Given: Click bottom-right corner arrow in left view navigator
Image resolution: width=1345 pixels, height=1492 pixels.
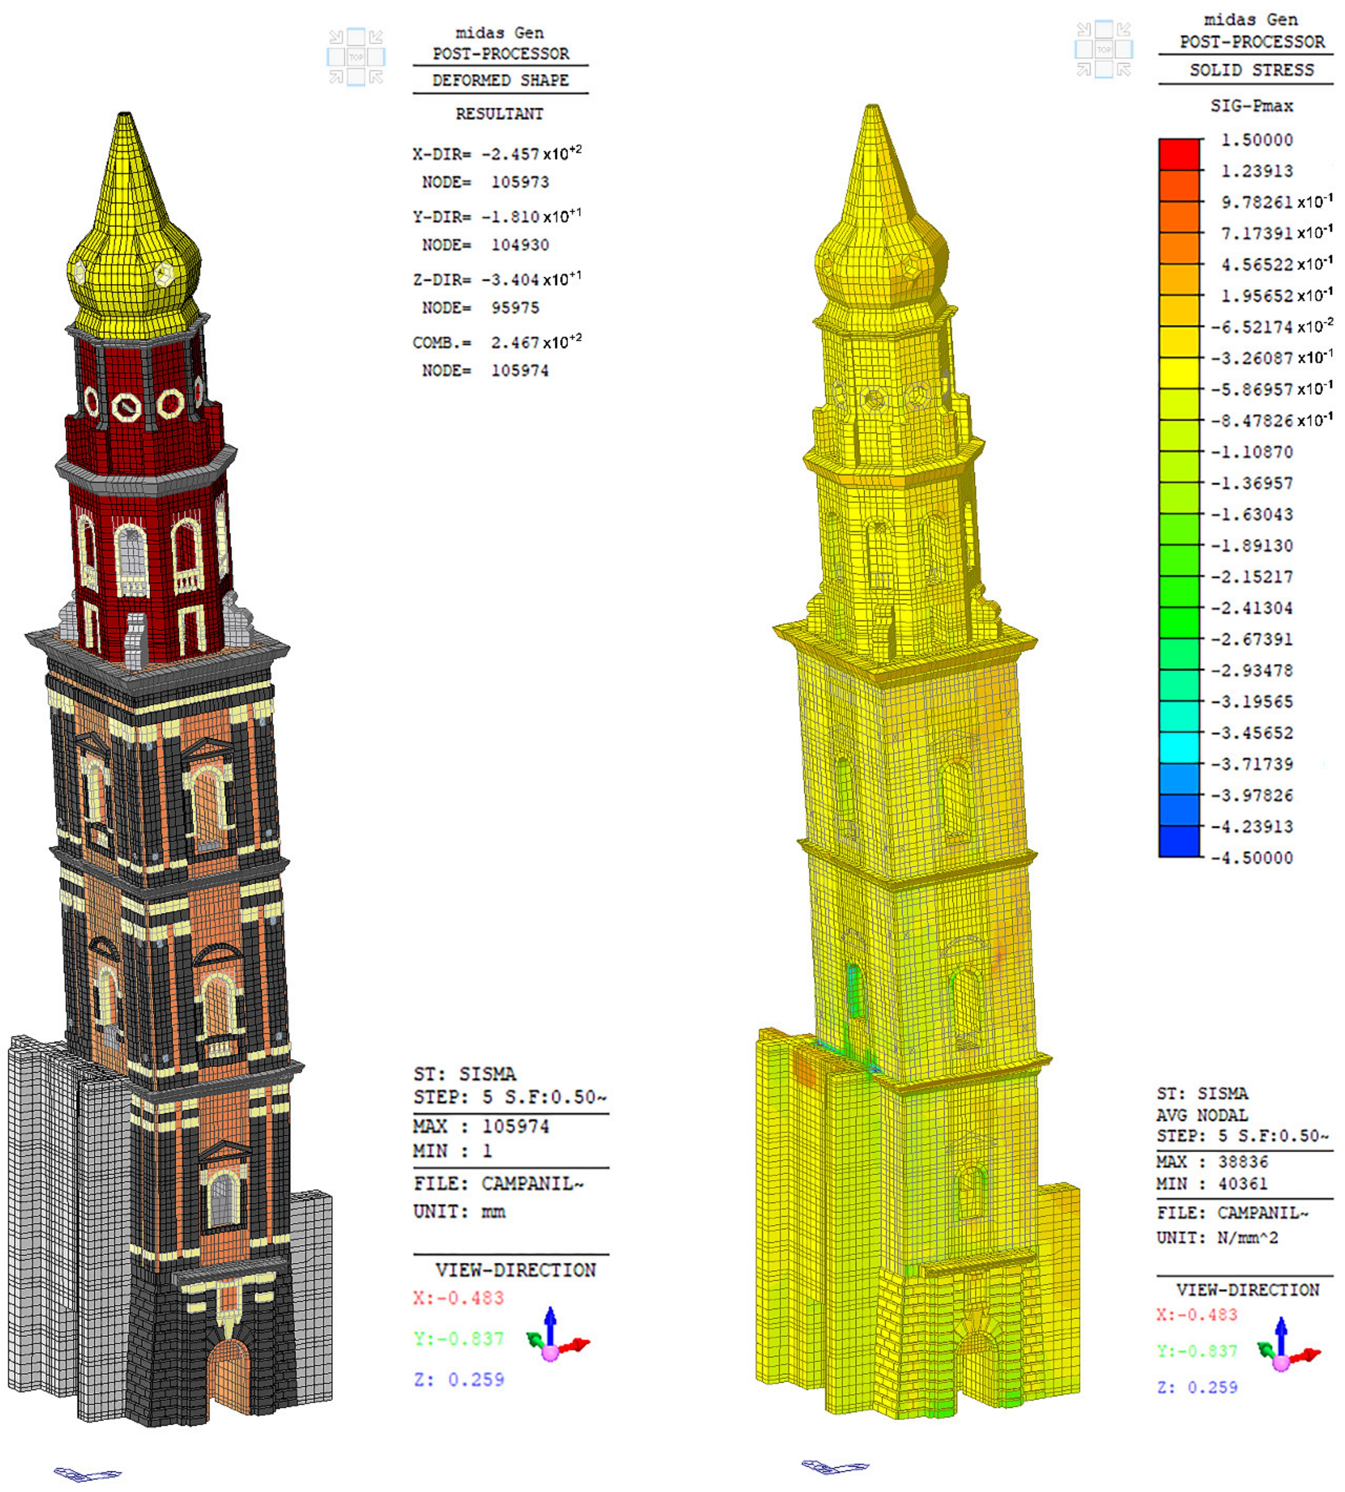Looking at the screenshot, I should [376, 77].
